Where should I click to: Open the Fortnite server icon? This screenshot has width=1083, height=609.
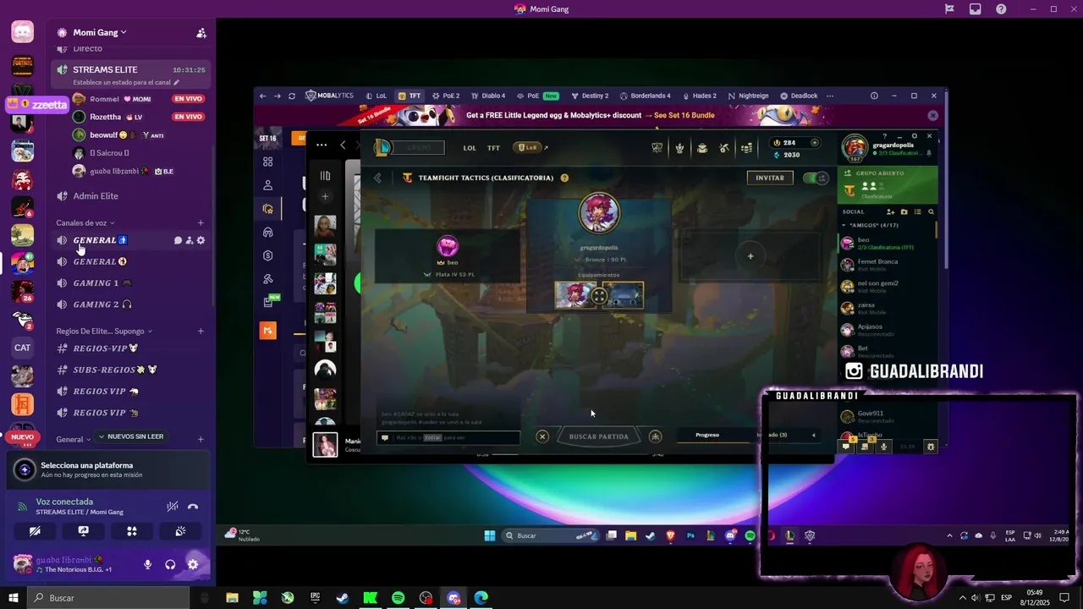23,65
